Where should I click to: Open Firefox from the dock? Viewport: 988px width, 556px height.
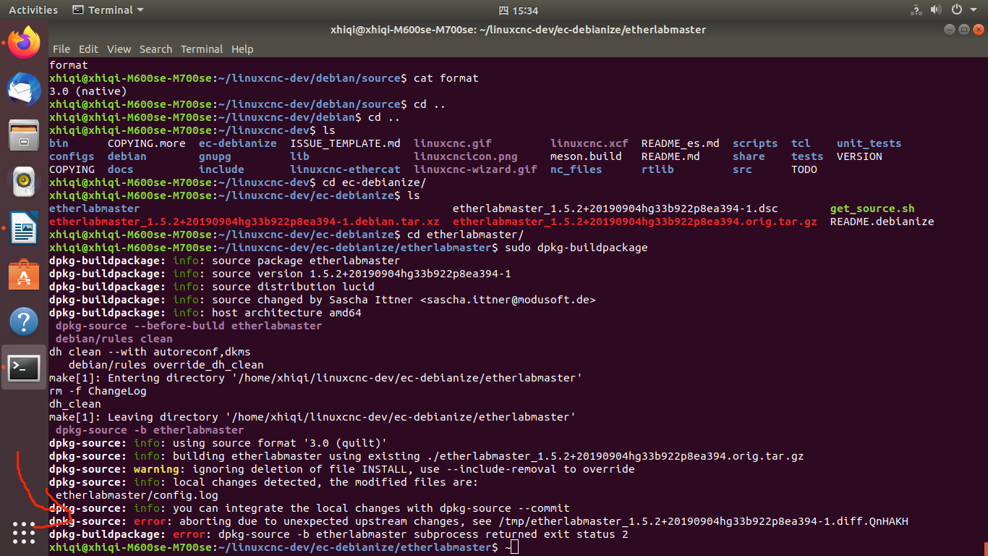click(x=24, y=43)
